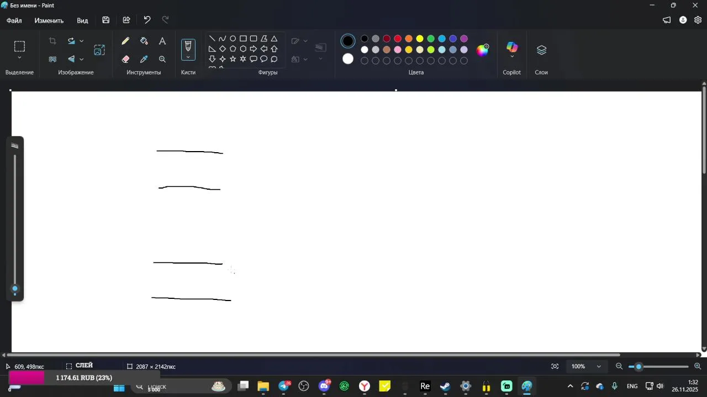The width and height of the screenshot is (707, 397).
Task: Open the Copilot dropdown menu
Action: point(512,57)
